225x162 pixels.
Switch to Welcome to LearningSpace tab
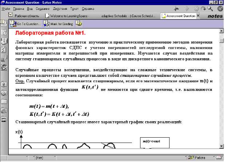(x=67, y=16)
